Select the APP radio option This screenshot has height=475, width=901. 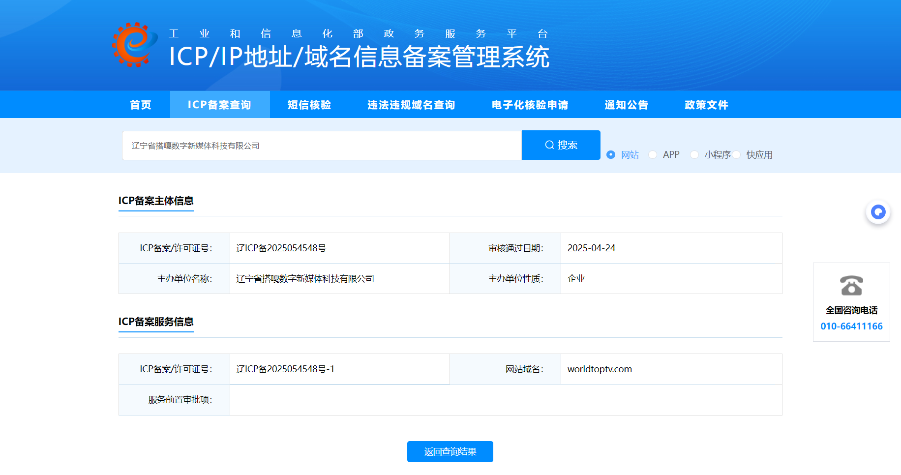tap(653, 154)
